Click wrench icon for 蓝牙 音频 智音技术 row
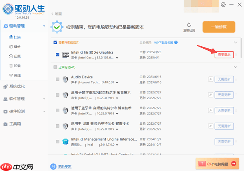Viewport: 244px width, 171px height. 211,110
